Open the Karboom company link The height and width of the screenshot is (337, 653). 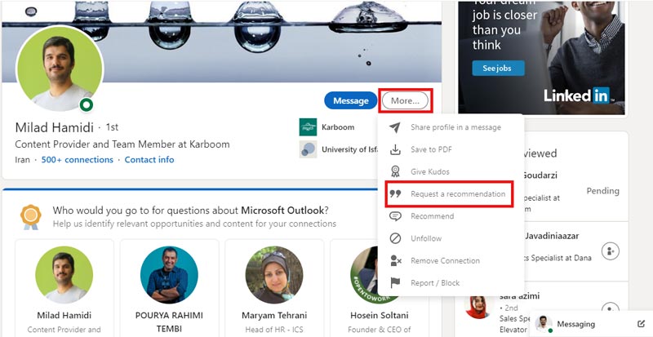pos(338,127)
